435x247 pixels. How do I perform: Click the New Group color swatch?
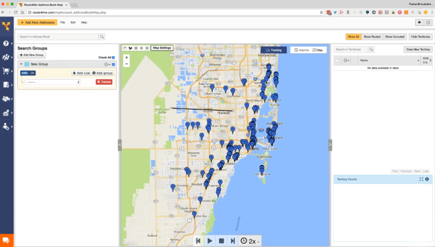pos(27,64)
